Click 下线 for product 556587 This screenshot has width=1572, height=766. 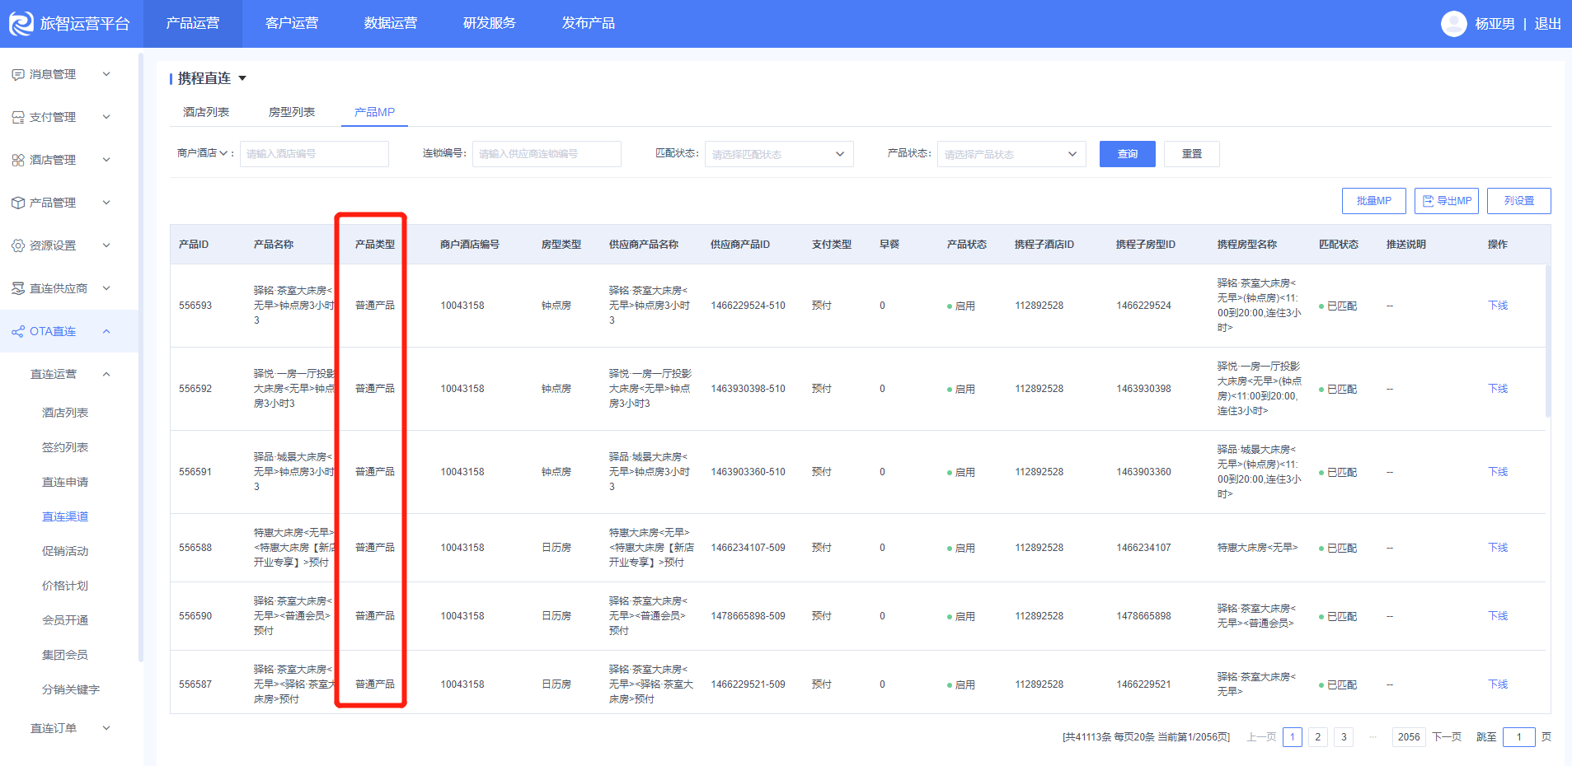coord(1498,684)
